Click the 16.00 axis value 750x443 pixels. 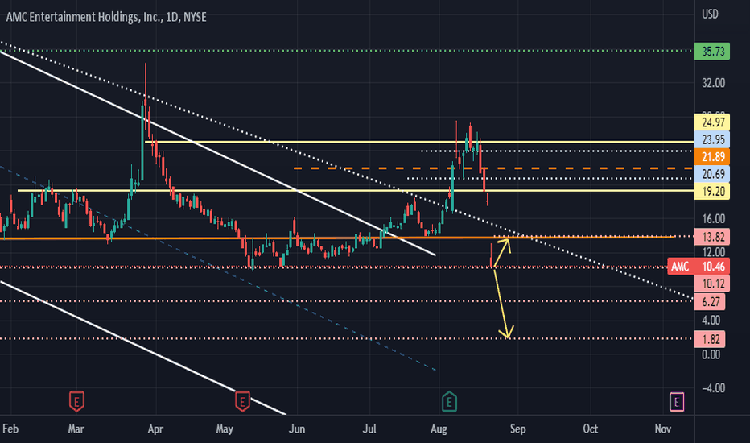[713, 219]
